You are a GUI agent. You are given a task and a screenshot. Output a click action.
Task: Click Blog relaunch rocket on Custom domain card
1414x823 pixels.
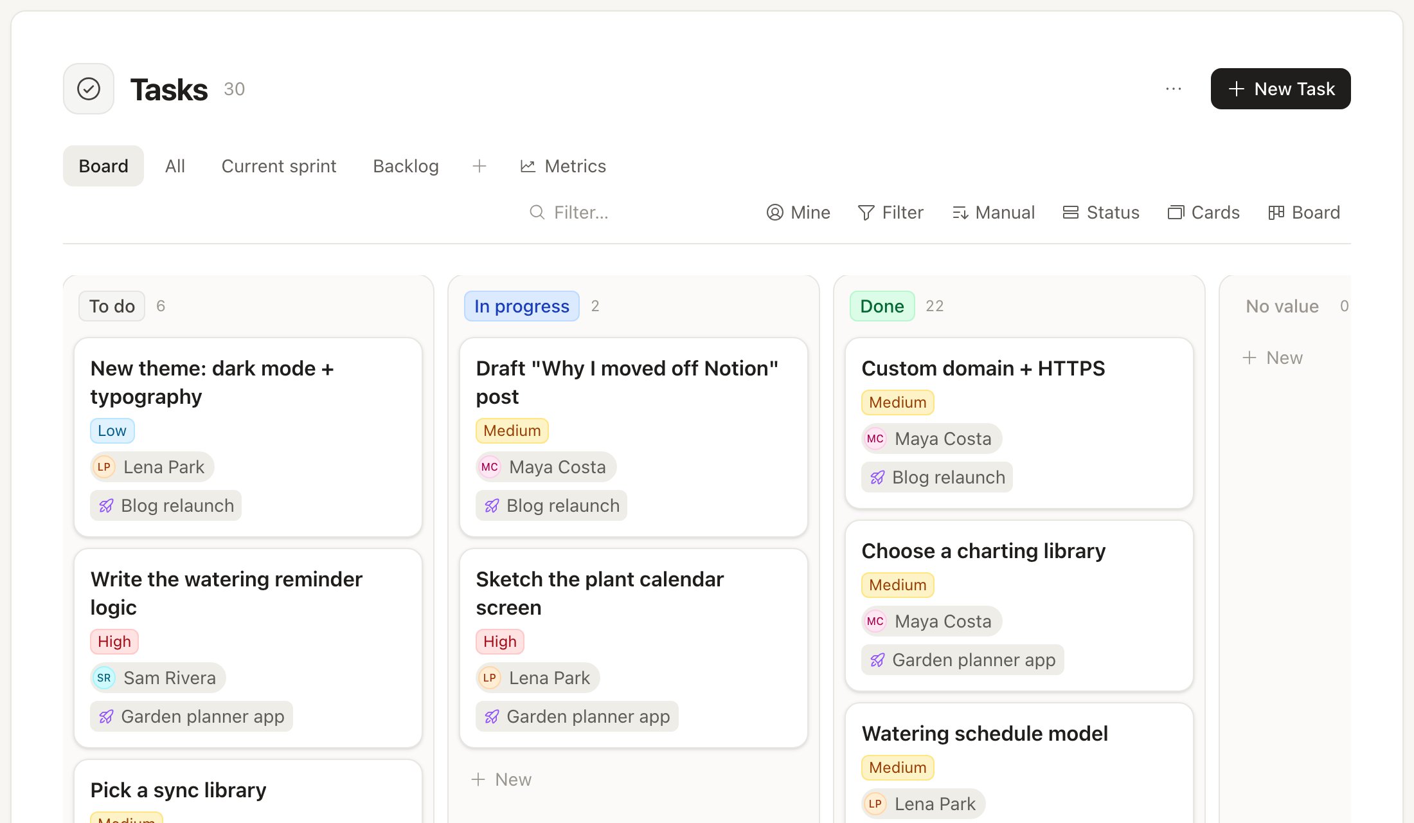coord(878,478)
